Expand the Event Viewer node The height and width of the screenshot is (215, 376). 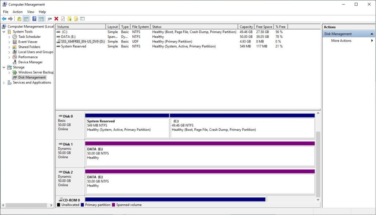pyautogui.click(x=9, y=42)
